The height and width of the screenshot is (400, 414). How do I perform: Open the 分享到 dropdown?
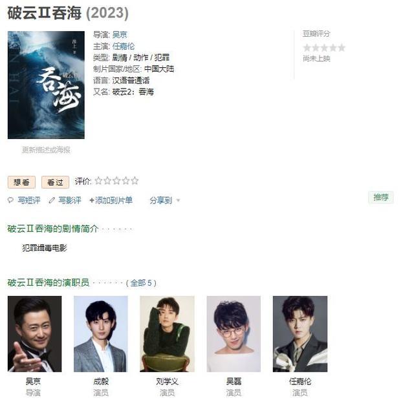(161, 200)
